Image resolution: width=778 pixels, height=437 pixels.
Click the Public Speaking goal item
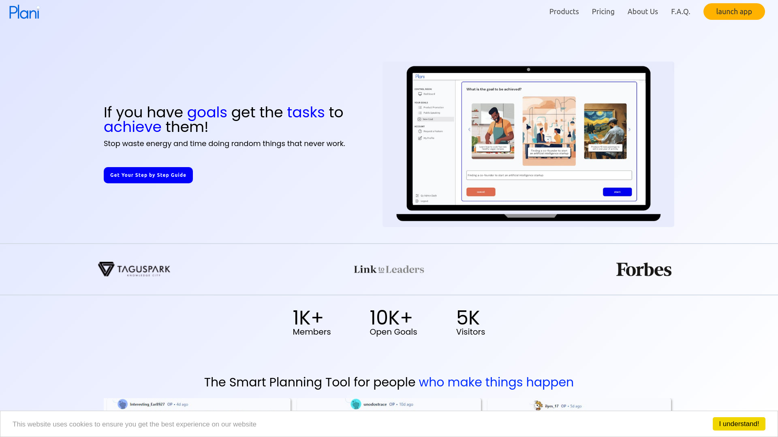click(x=432, y=112)
